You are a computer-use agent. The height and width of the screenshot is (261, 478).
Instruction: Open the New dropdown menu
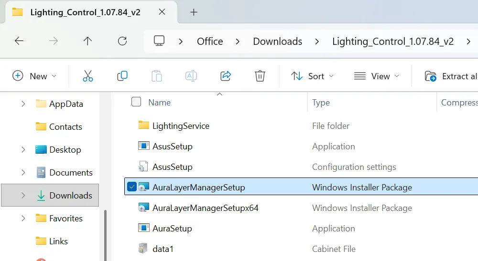[54, 76]
